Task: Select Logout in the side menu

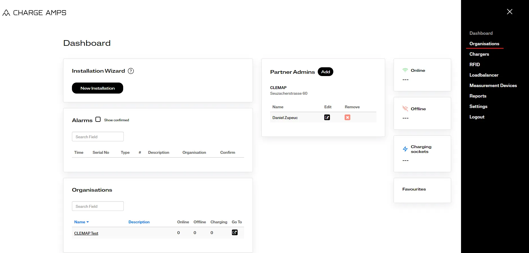Action: point(477,117)
